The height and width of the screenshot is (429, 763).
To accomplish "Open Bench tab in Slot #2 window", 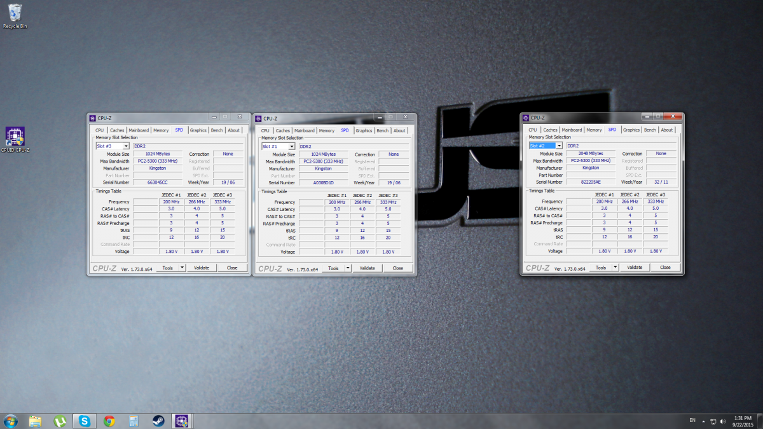I will [x=650, y=130].
